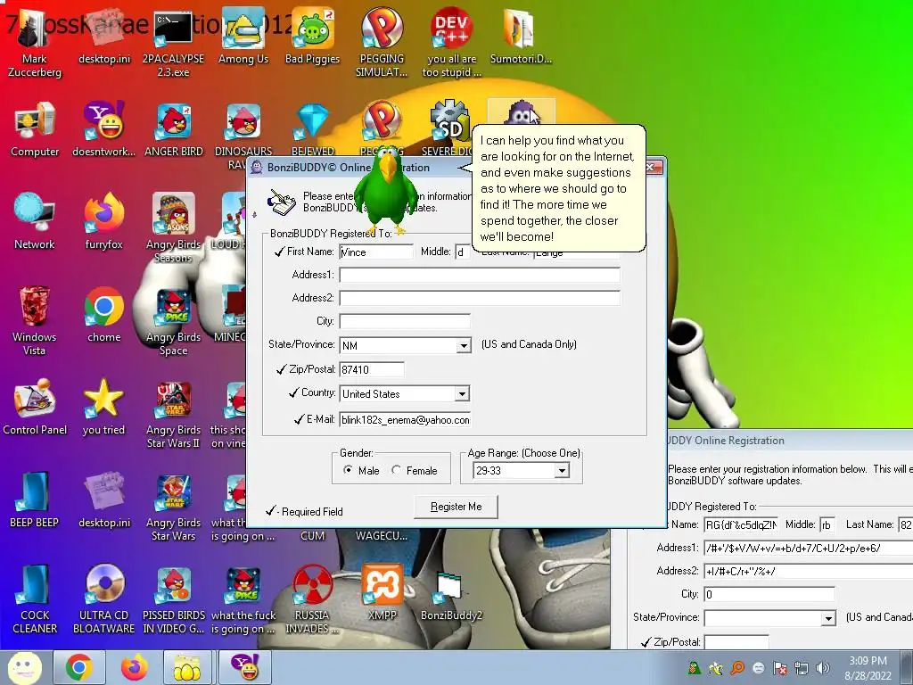913x685 pixels.
Task: Open the Network desktop icon
Action: click(x=35, y=222)
